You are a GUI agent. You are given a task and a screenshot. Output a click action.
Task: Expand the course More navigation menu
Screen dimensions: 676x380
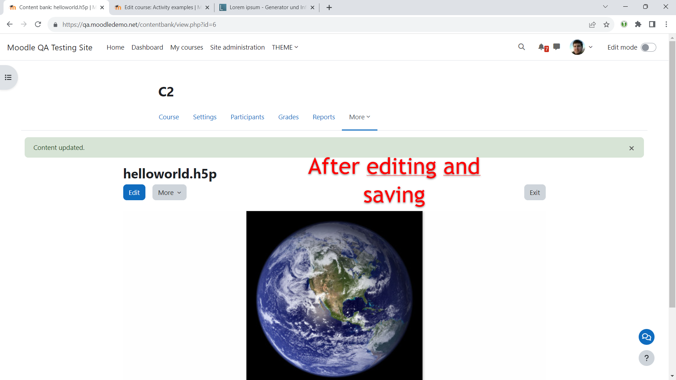[359, 117]
